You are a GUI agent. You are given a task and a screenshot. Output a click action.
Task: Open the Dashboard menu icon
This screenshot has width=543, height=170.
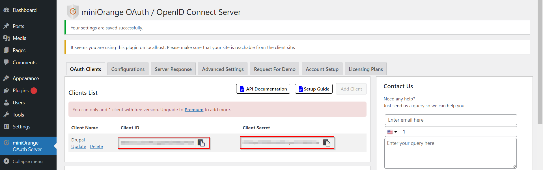[7, 10]
